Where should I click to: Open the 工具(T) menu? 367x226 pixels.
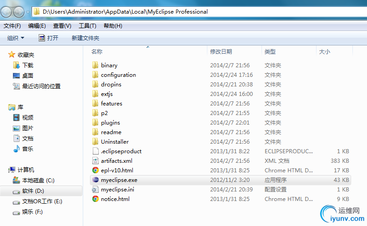pyautogui.click(x=87, y=26)
